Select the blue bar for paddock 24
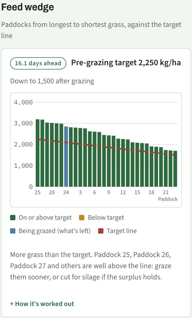 click(x=66, y=157)
